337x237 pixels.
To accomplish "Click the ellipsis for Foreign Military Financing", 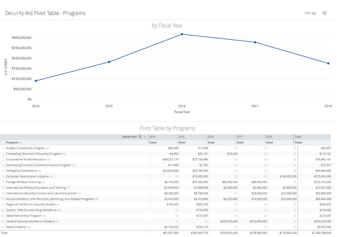I will pos(44,182).
